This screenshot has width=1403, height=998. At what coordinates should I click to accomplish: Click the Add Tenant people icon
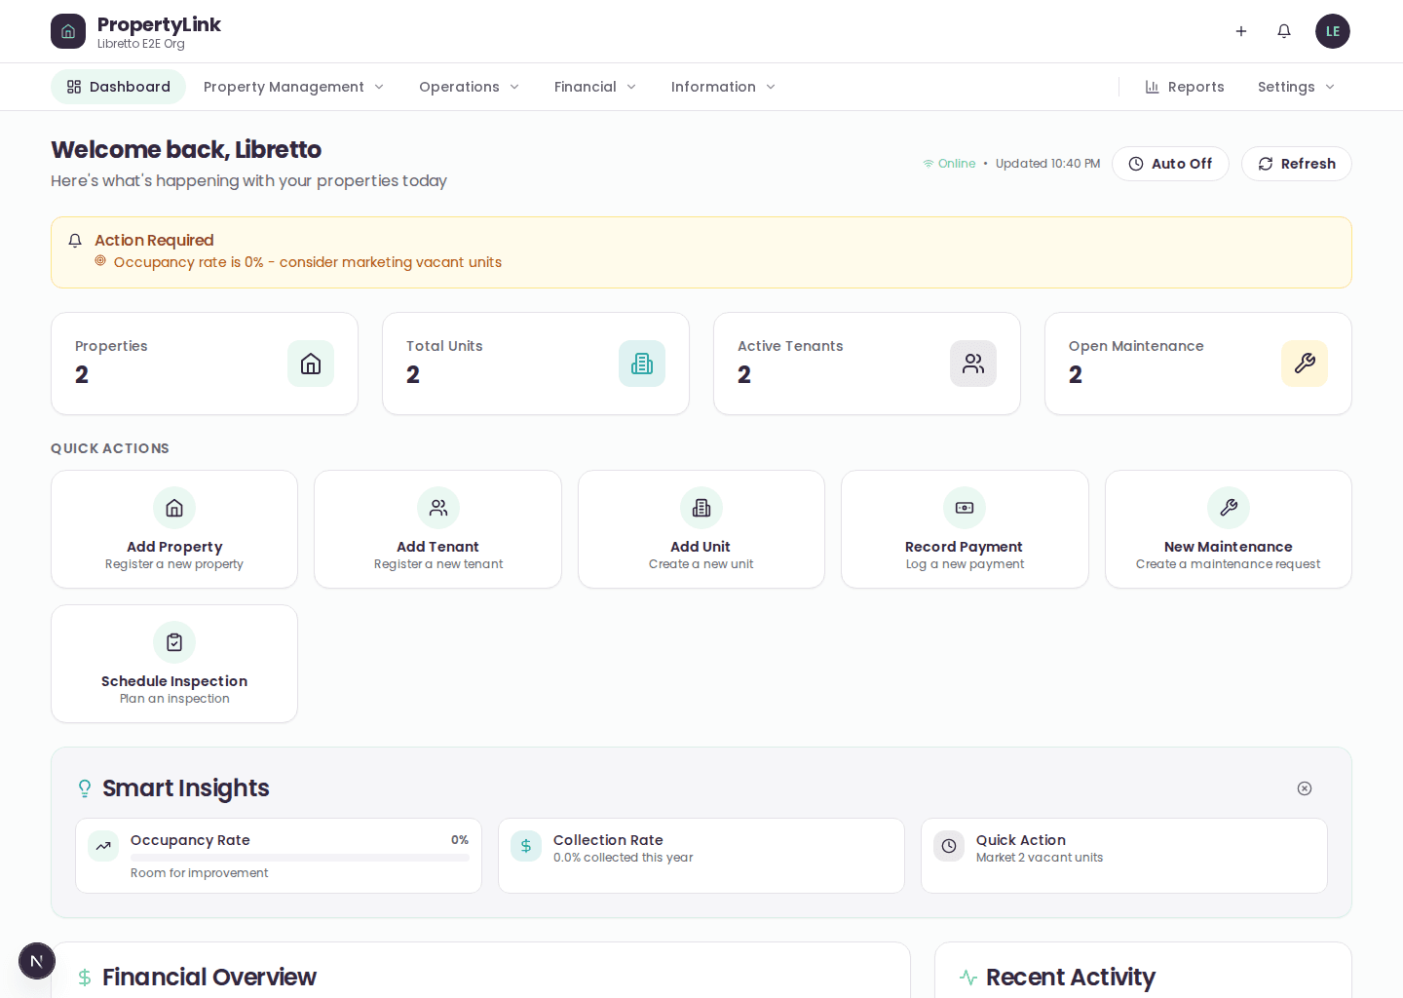[x=438, y=508]
